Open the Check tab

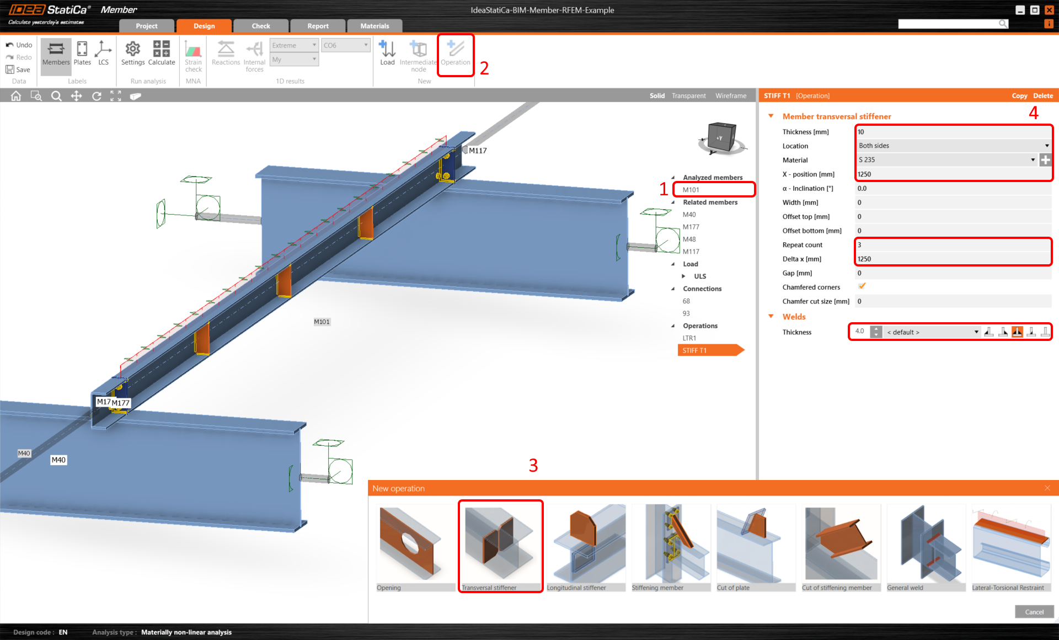[x=261, y=26]
